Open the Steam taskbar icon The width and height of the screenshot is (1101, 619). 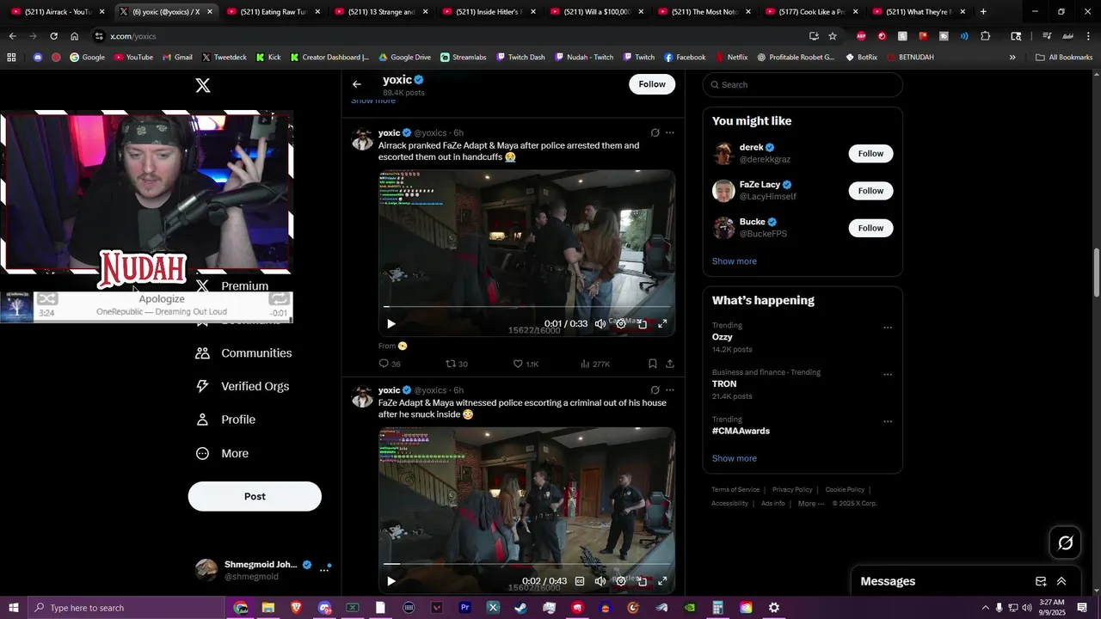(521, 608)
